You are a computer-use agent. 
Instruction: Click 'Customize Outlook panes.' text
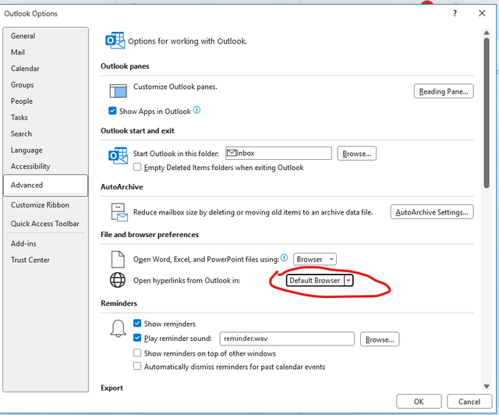tap(175, 87)
